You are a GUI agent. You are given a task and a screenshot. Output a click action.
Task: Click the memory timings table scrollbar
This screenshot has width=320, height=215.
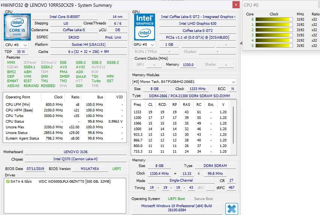click(x=233, y=125)
